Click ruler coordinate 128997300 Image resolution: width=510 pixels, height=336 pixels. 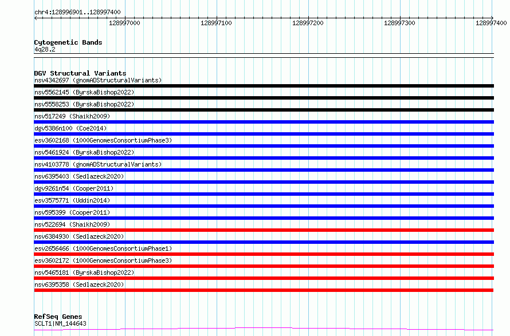click(x=399, y=23)
